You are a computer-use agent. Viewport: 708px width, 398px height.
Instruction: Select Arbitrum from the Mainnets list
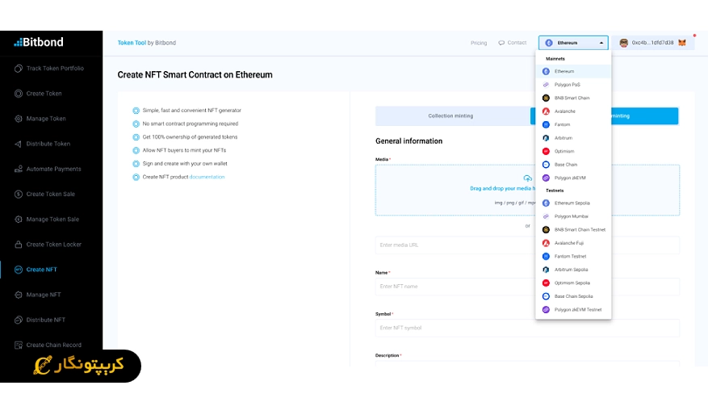tap(564, 138)
